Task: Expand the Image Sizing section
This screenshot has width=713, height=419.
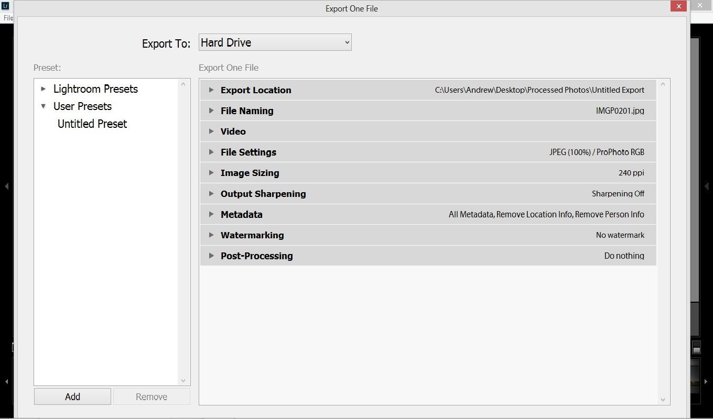Action: click(211, 173)
